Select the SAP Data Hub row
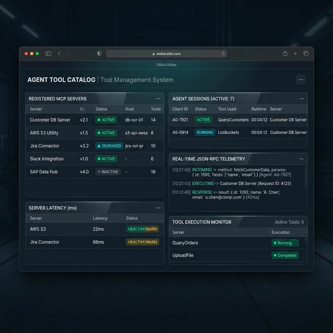Viewport: 333px width, 333px height. pos(95,172)
